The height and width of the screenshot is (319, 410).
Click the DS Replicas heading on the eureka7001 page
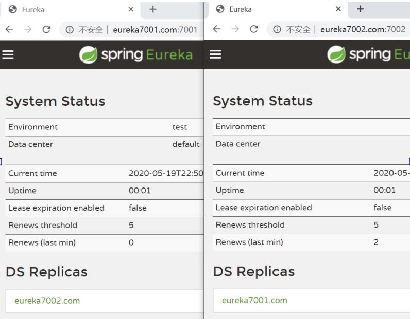46,272
